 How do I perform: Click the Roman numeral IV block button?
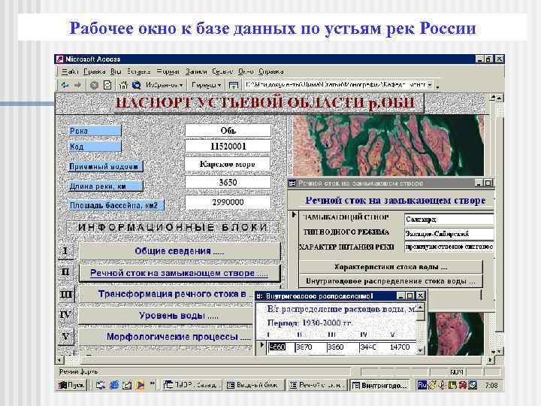pyautogui.click(x=65, y=315)
